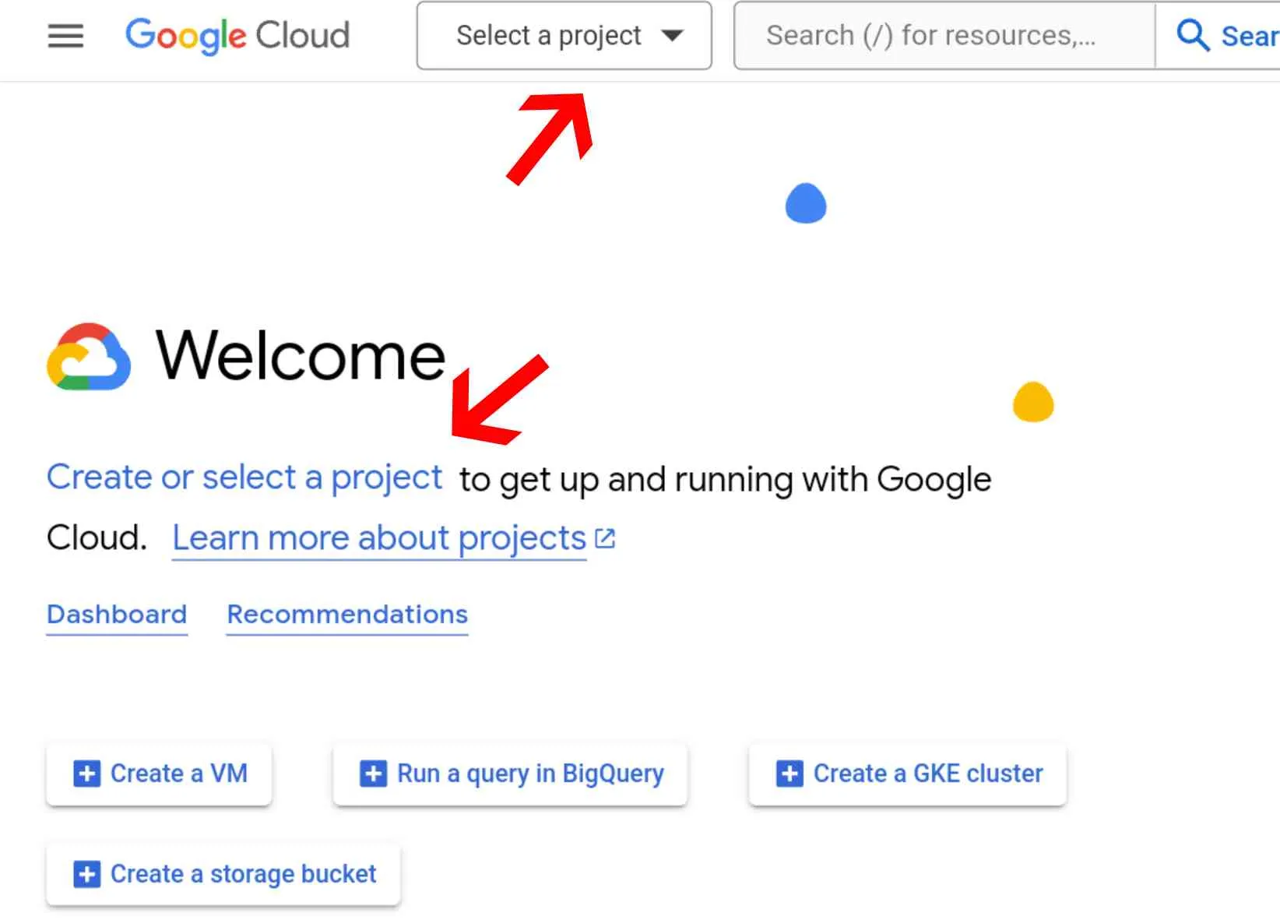Open the Select a project dropdown
This screenshot has height=920, width=1280.
(x=548, y=36)
